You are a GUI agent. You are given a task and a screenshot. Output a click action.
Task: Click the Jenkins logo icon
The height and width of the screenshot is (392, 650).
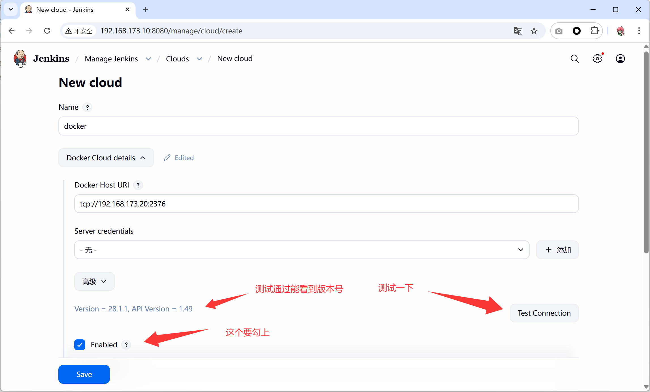pyautogui.click(x=20, y=59)
